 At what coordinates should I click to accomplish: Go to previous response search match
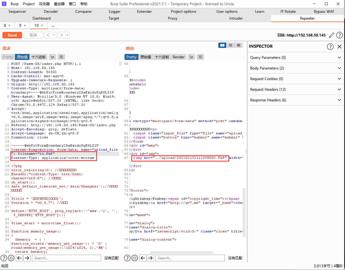[x=143, y=258]
